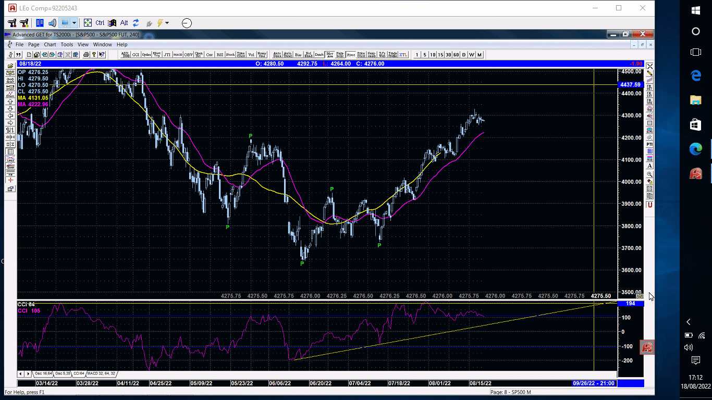712x400 pixels.
Task: Click the fullscreen arrows icon in remote toolbar
Action: 88,23
